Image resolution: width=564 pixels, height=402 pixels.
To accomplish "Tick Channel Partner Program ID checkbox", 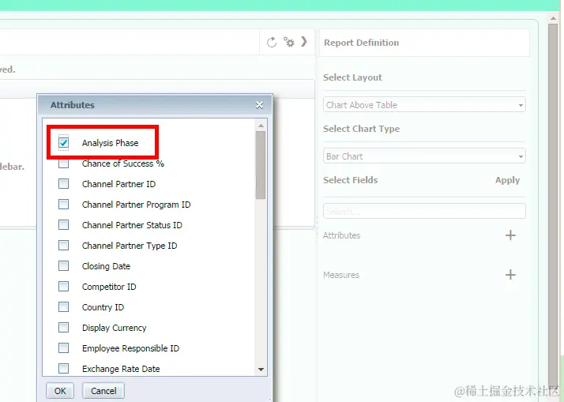I will (x=64, y=205).
